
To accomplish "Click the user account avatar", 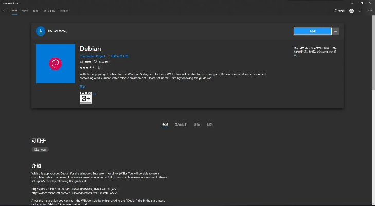I will (351, 10).
